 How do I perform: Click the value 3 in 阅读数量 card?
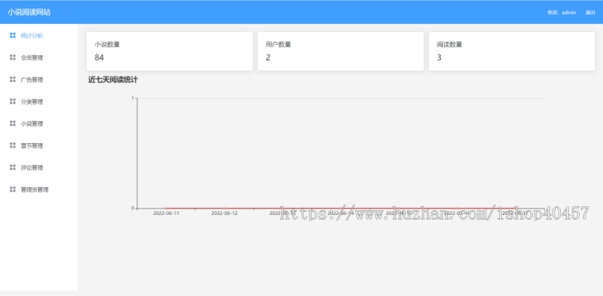pos(439,58)
